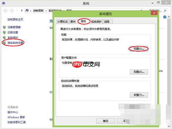The height and width of the screenshot is (129, 172).
Task: Open the blue help question mark icon
Action: [165, 17]
